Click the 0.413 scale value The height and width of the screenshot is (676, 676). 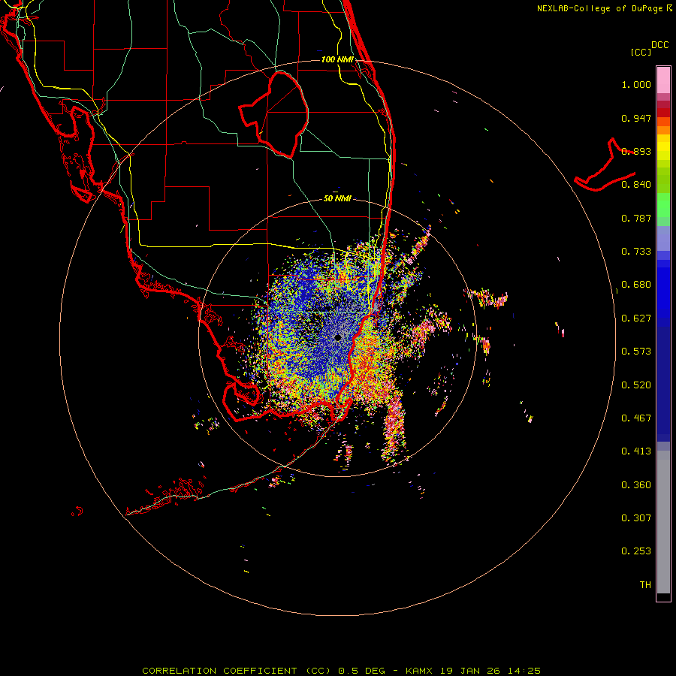[x=636, y=451]
